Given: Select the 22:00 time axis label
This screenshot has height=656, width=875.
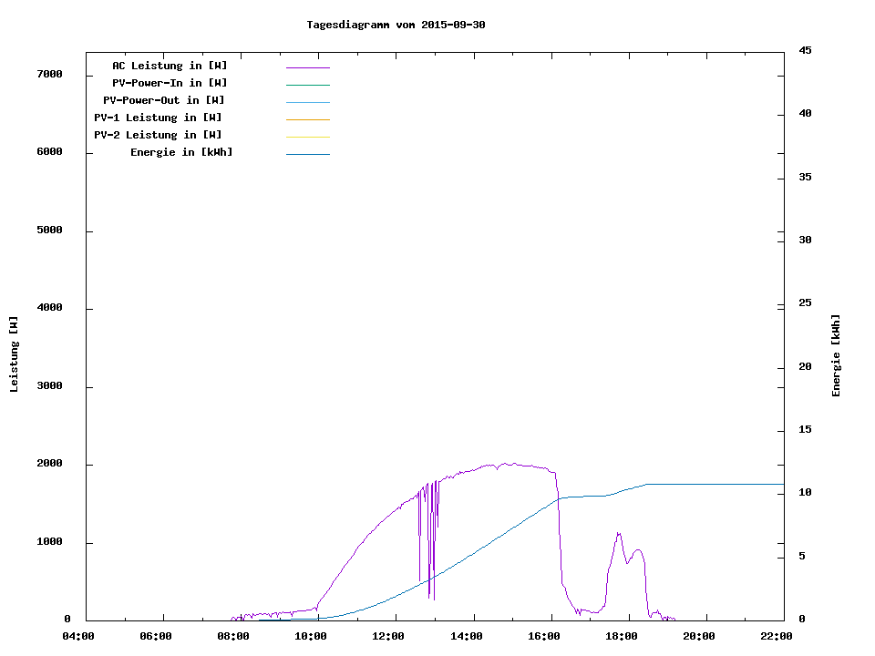Looking at the screenshot, I should point(777,636).
